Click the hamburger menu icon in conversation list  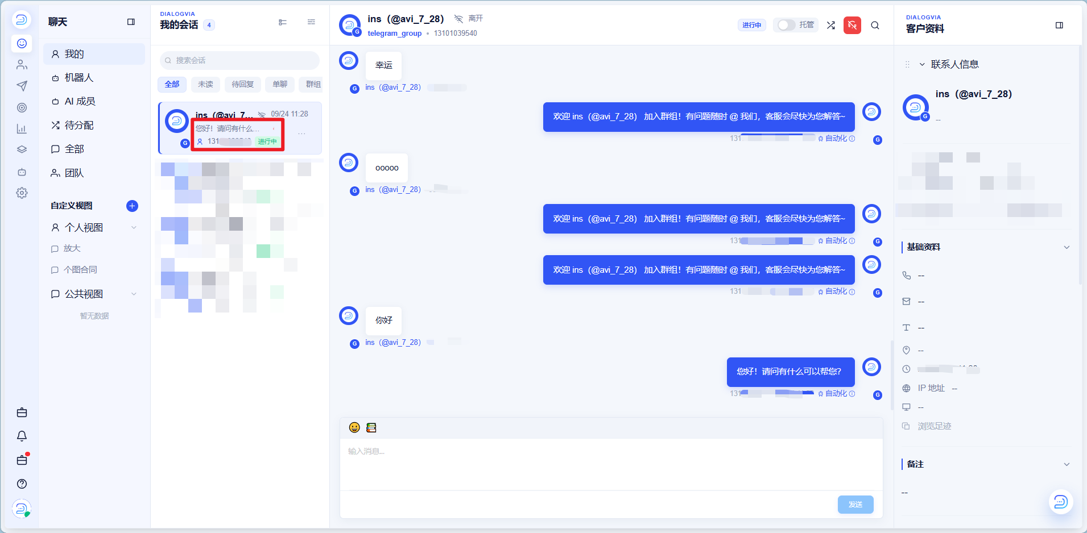(x=311, y=22)
